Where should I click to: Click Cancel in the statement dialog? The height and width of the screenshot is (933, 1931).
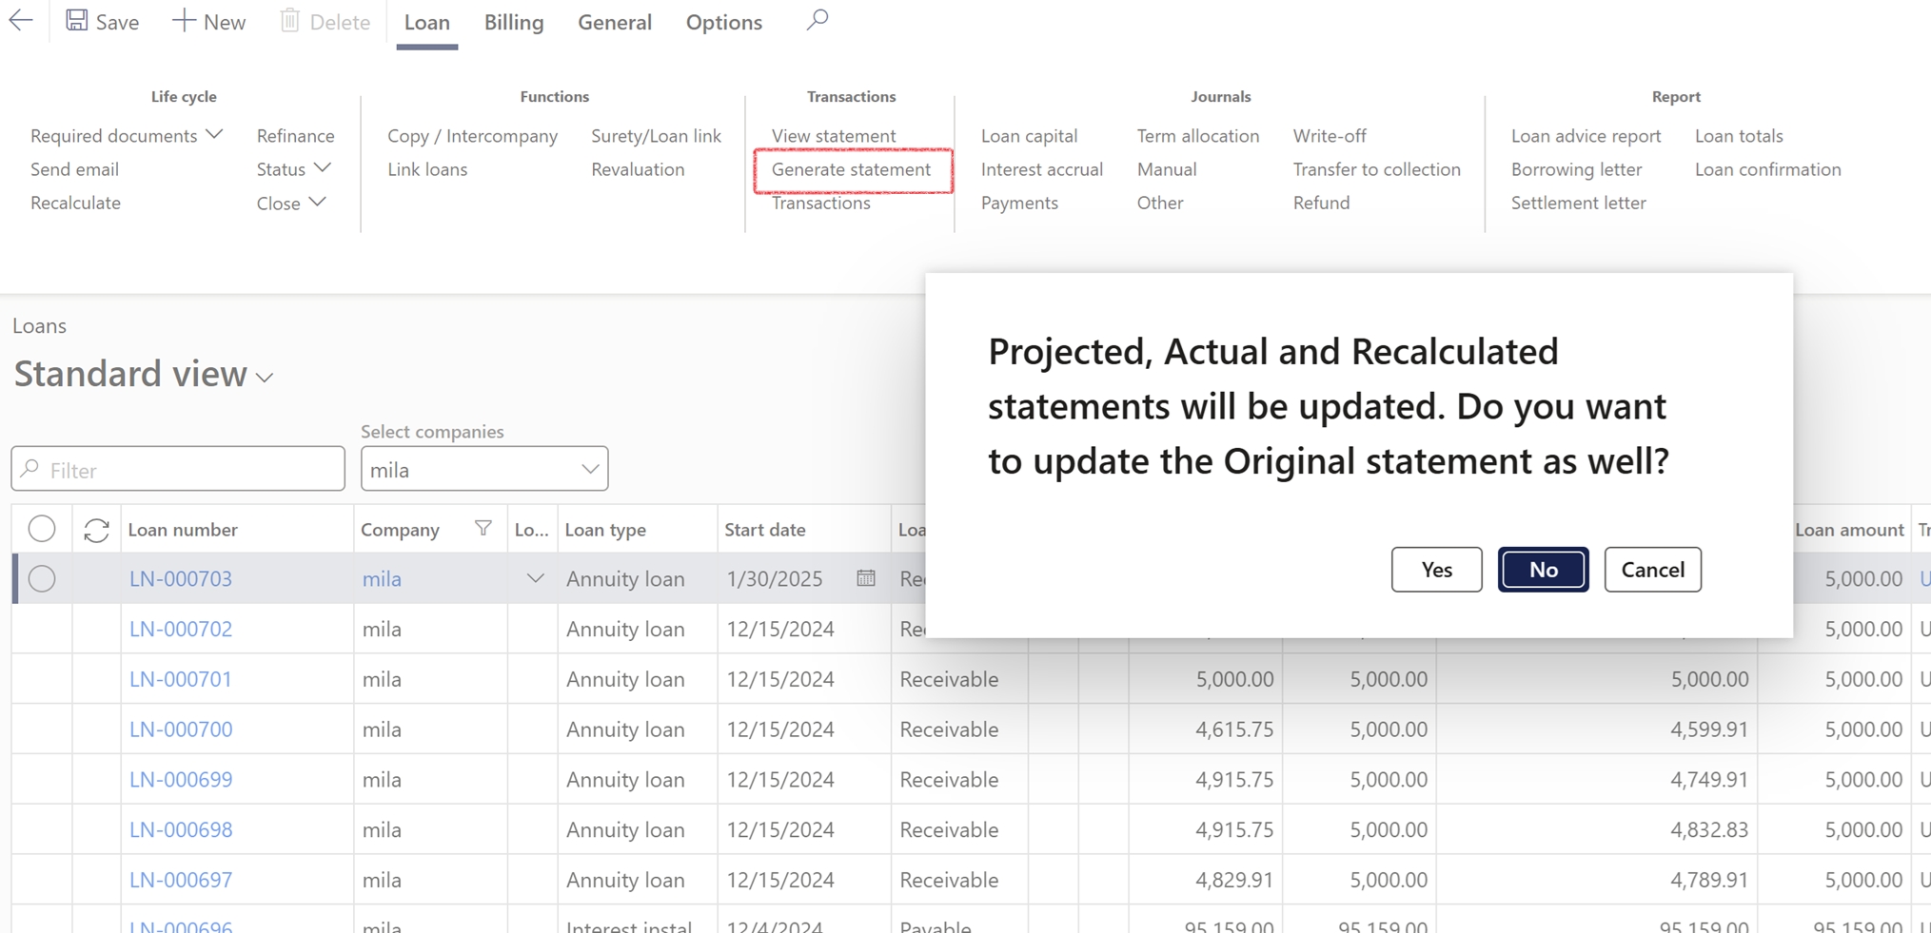[x=1652, y=570]
